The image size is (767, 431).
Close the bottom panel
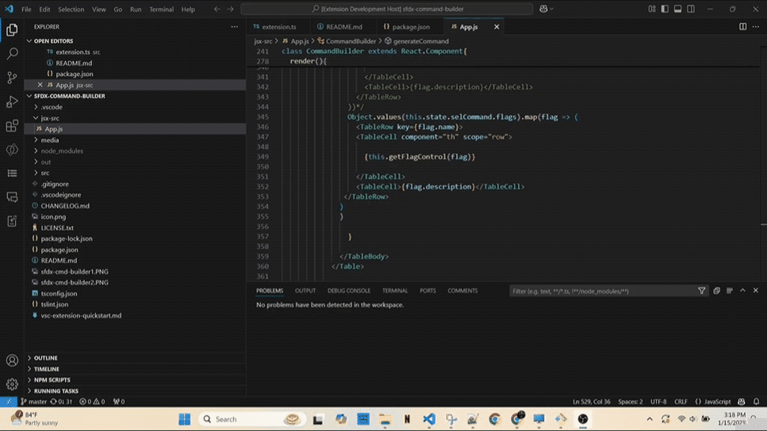click(756, 291)
